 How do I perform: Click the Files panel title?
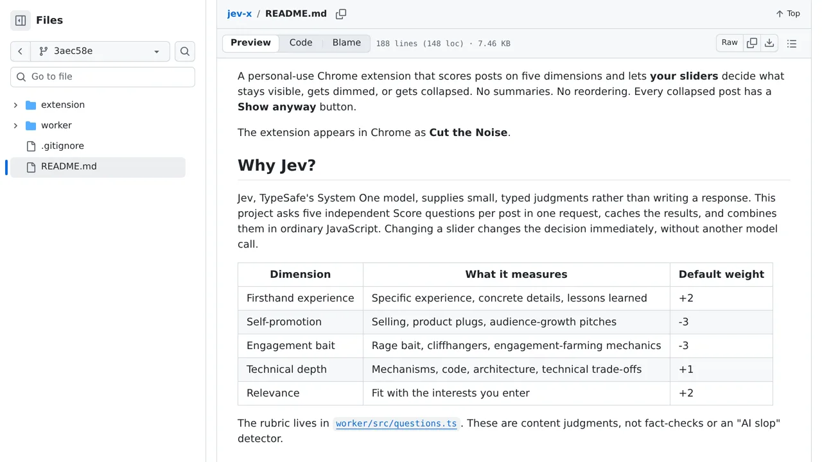coord(49,21)
